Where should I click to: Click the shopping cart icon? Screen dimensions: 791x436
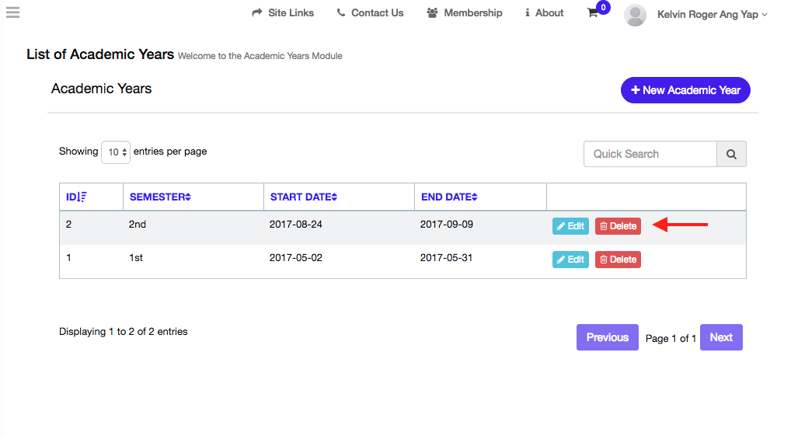point(593,13)
